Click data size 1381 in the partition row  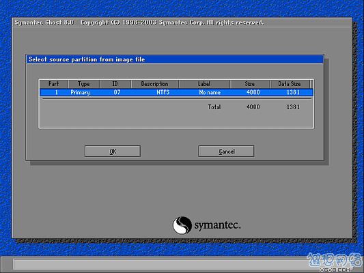[293, 92]
